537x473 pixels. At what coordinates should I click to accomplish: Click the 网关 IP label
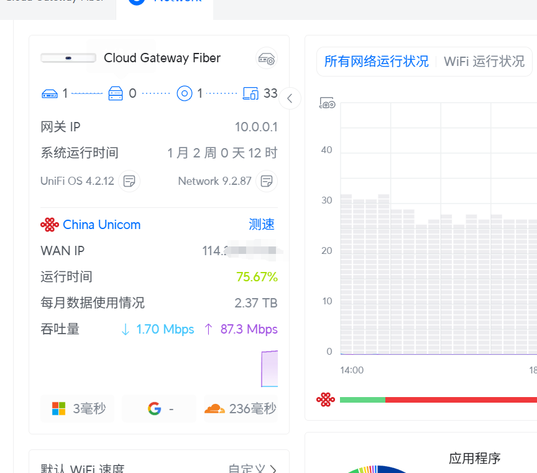61,127
